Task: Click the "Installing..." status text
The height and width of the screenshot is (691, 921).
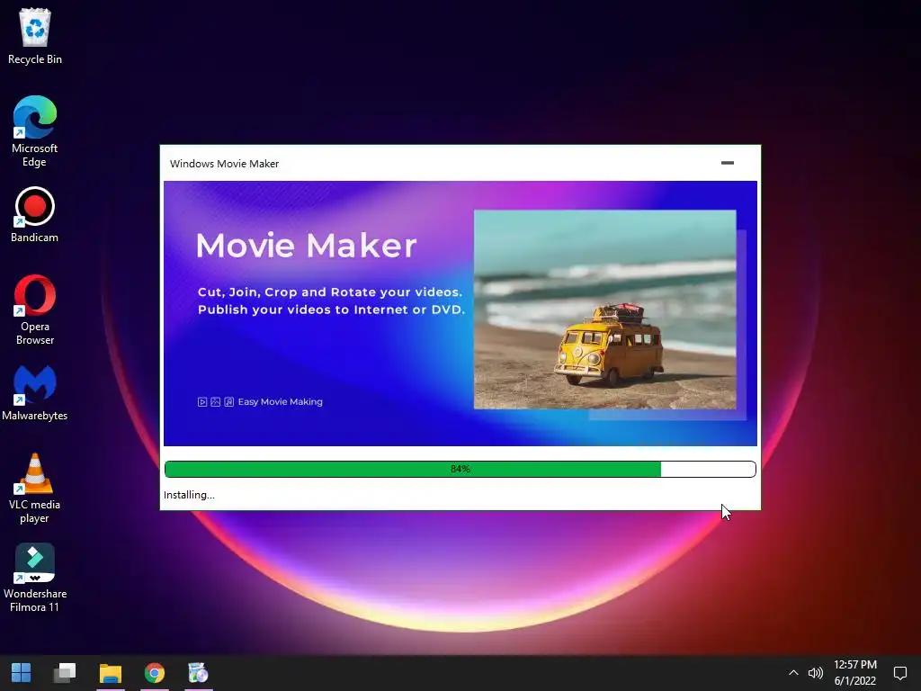Action: click(189, 495)
